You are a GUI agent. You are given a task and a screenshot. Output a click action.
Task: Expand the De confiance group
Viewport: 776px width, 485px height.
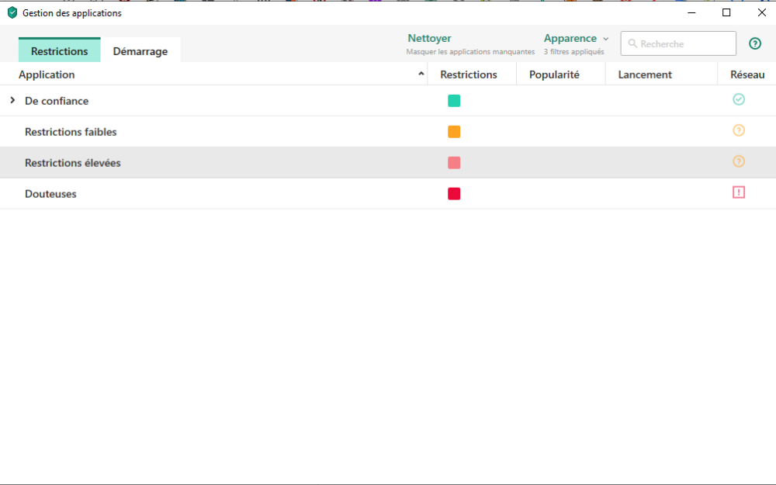pos(13,100)
